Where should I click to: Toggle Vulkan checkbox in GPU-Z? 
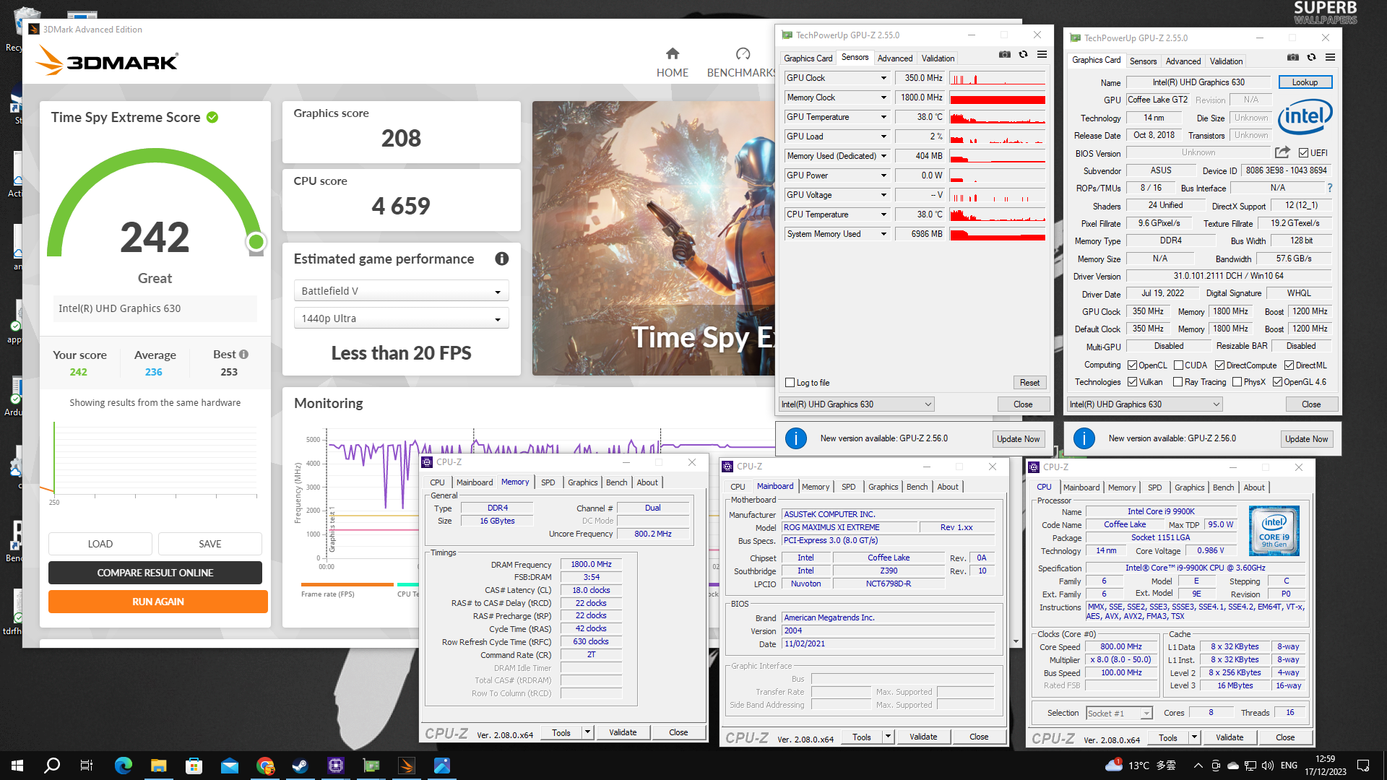[x=1133, y=382]
